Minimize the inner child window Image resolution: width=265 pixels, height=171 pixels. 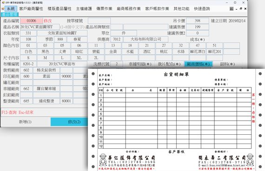(x=237, y=9)
